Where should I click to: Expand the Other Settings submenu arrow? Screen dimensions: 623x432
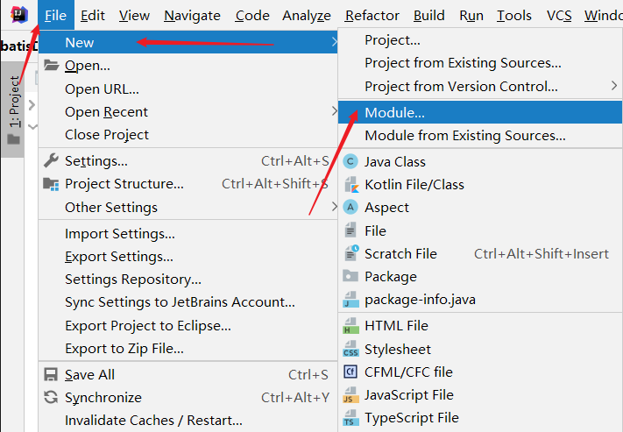[334, 207]
